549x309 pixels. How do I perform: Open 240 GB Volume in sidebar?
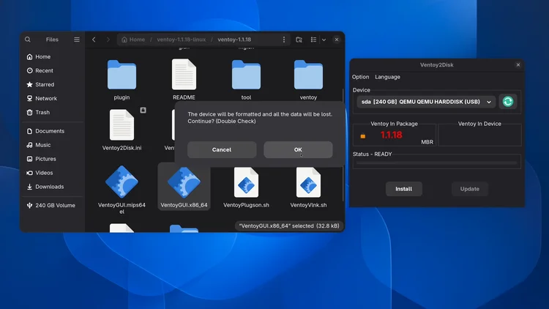[x=53, y=205]
